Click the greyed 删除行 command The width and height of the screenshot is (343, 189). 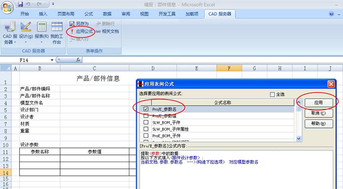105,23
